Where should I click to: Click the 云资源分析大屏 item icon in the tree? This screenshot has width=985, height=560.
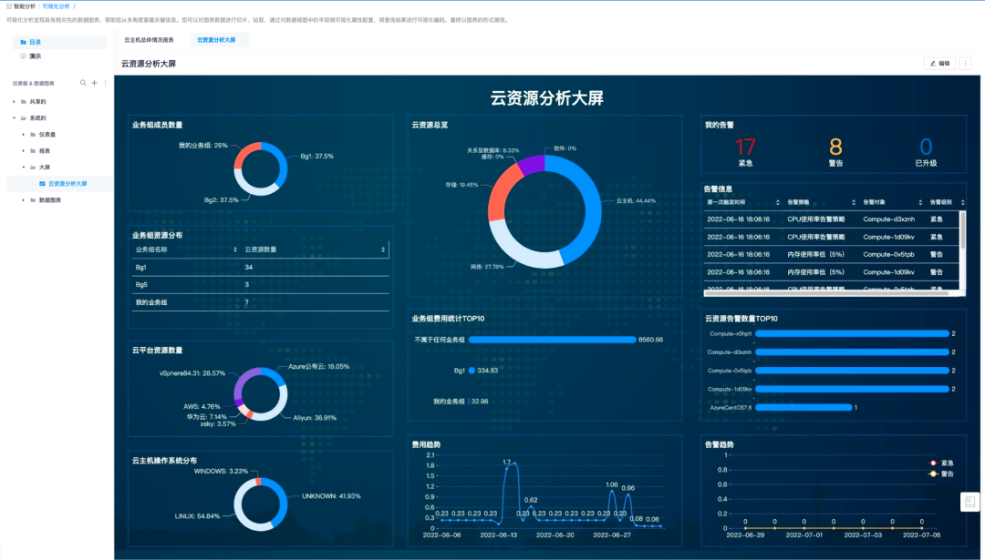click(x=42, y=184)
